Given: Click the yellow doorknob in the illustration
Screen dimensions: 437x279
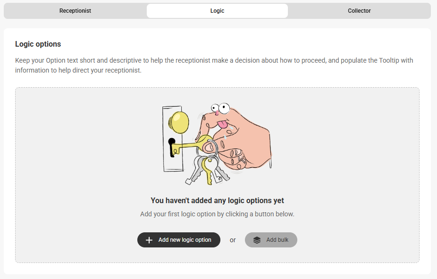Looking at the screenshot, I should point(179,122).
